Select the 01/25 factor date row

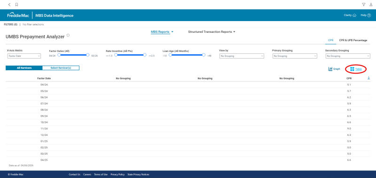188,141
